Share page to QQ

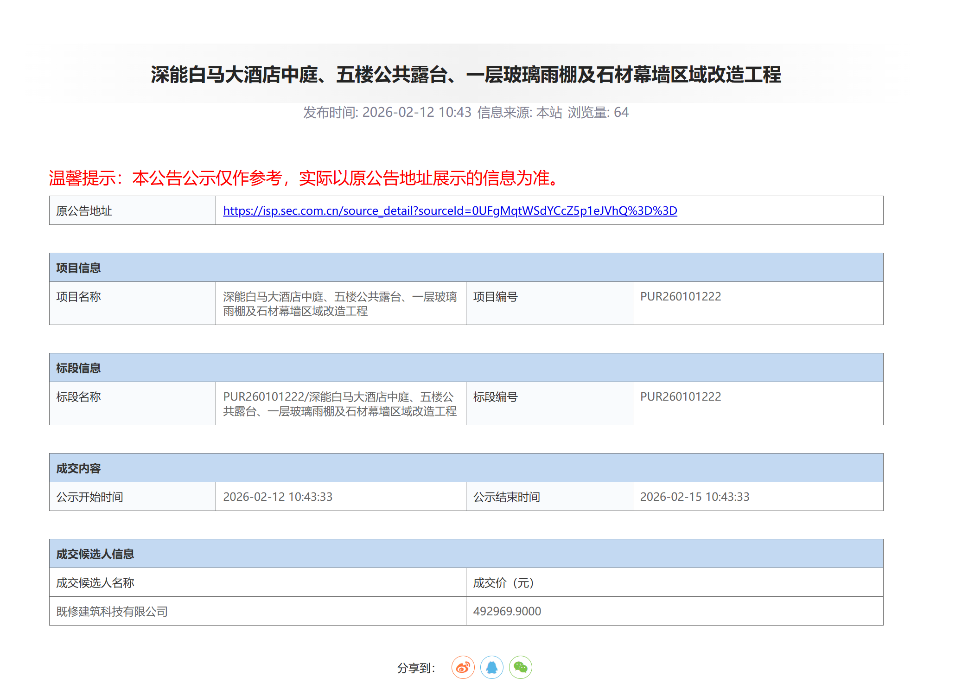pyautogui.click(x=491, y=667)
